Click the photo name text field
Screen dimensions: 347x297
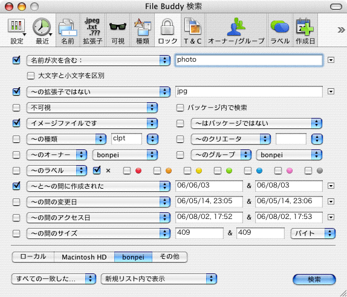249,60
